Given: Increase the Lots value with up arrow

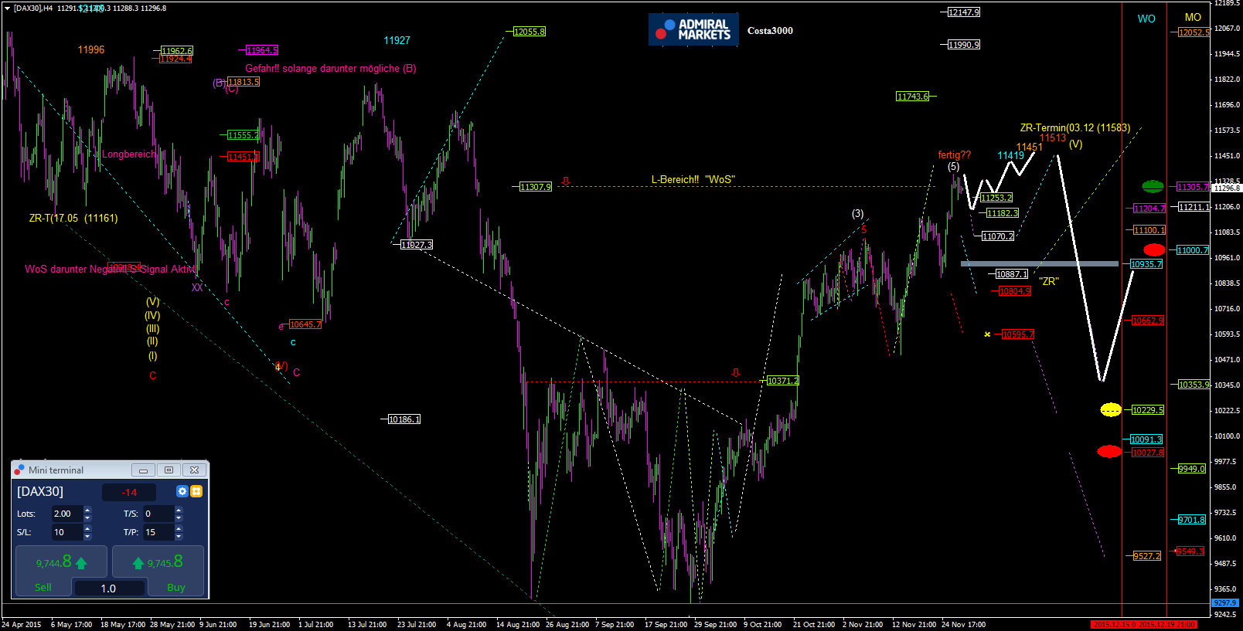Looking at the screenshot, I should point(87,510).
